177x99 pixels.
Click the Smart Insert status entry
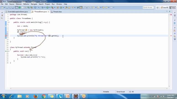121,92
